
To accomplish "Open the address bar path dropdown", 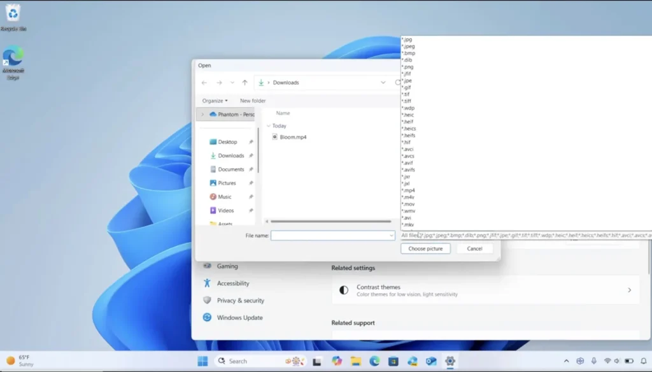I will click(x=383, y=83).
